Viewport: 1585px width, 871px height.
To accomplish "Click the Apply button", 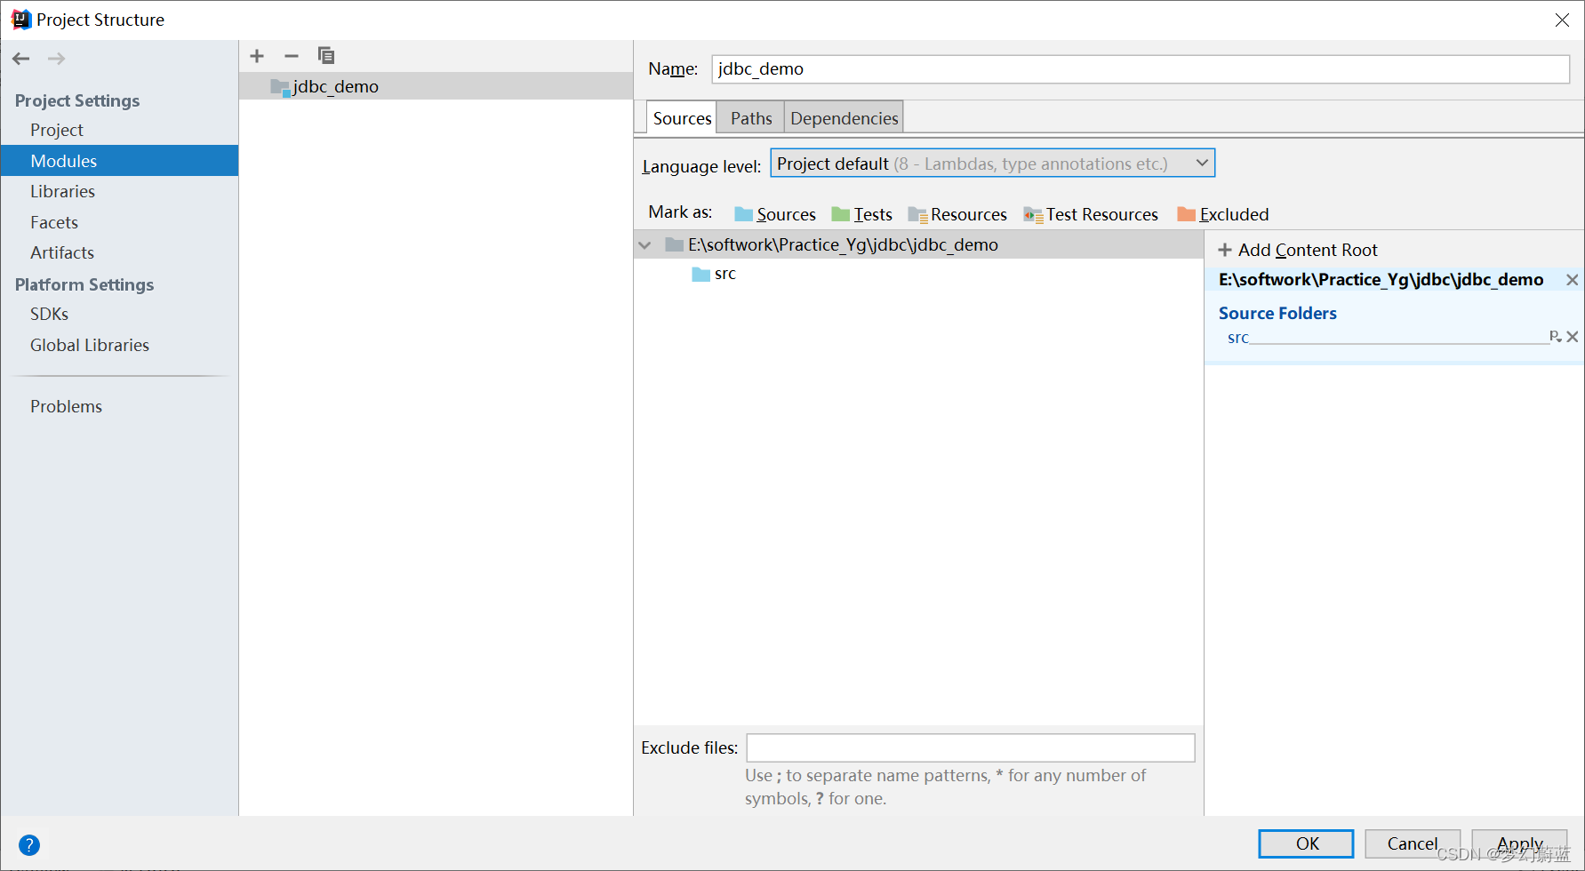I will click(1519, 843).
